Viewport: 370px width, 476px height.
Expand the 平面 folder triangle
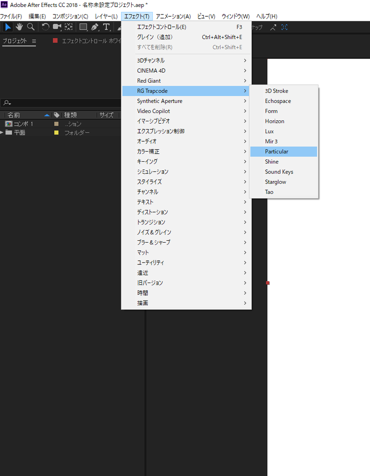pyautogui.click(x=2, y=132)
